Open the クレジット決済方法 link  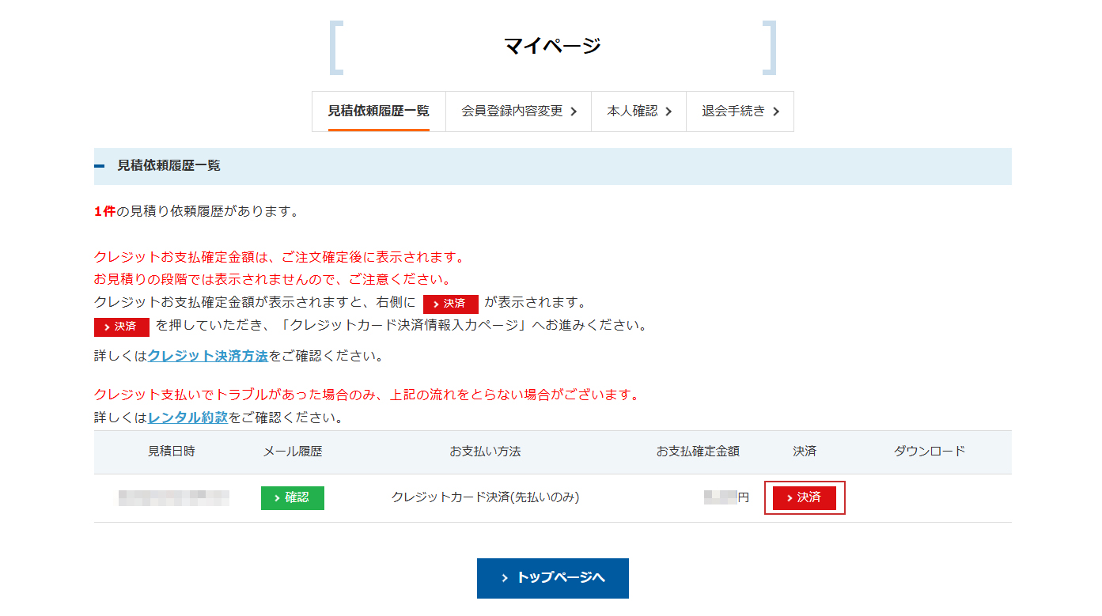click(x=207, y=356)
